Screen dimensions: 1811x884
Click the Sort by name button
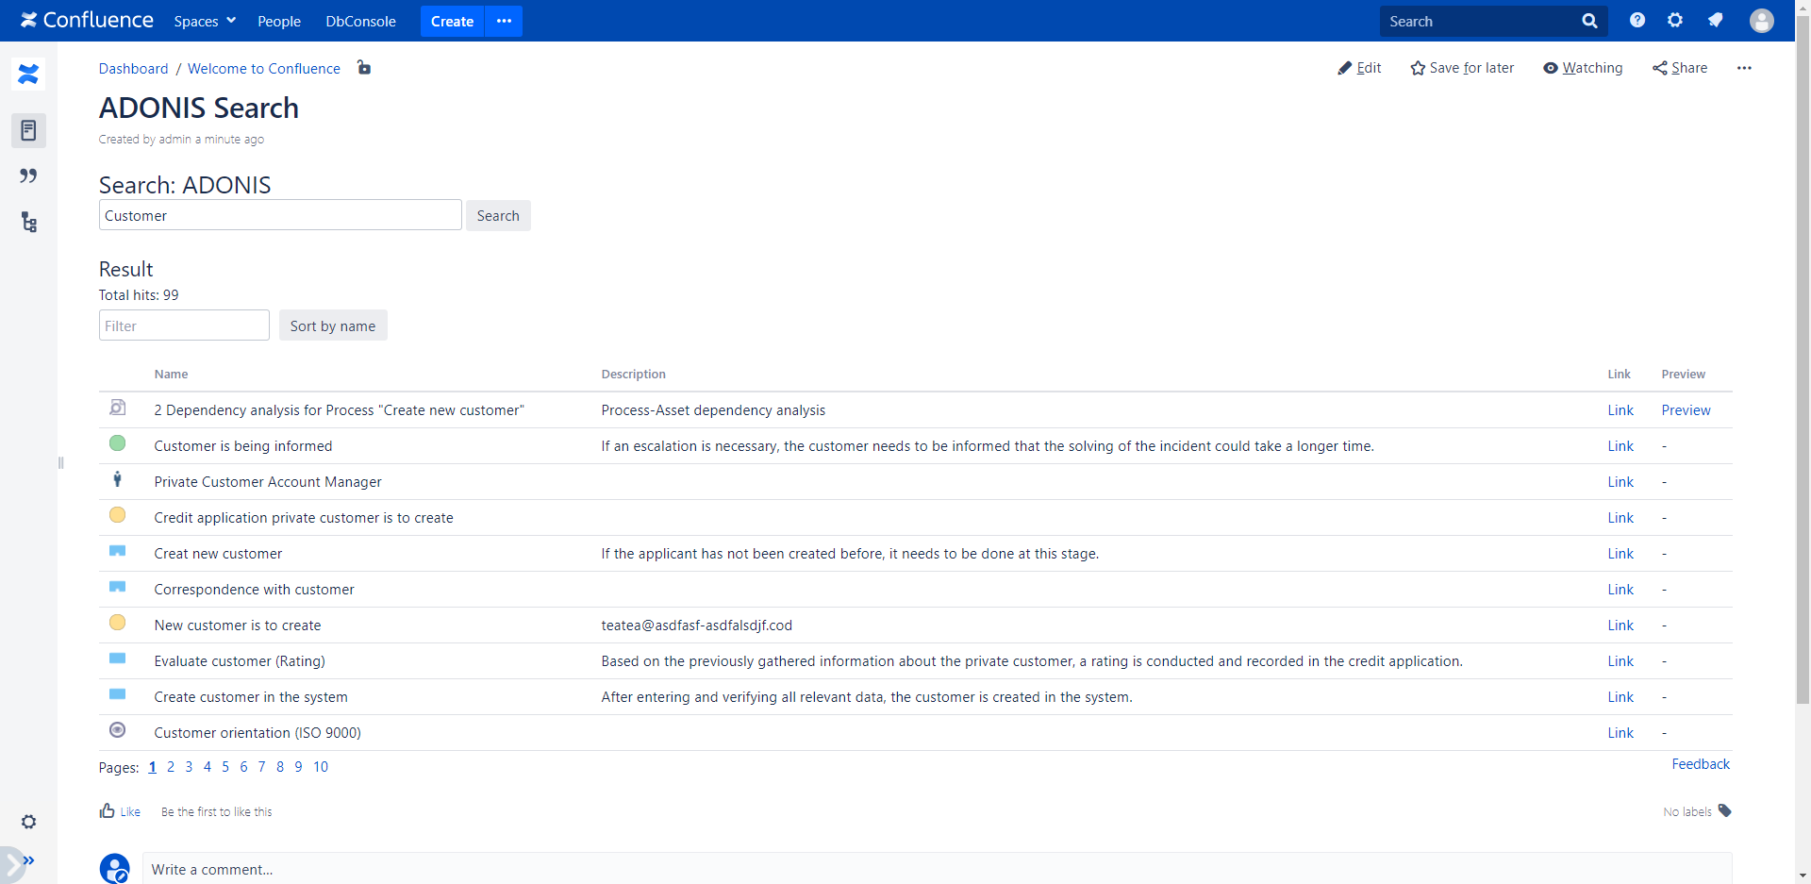tap(333, 325)
